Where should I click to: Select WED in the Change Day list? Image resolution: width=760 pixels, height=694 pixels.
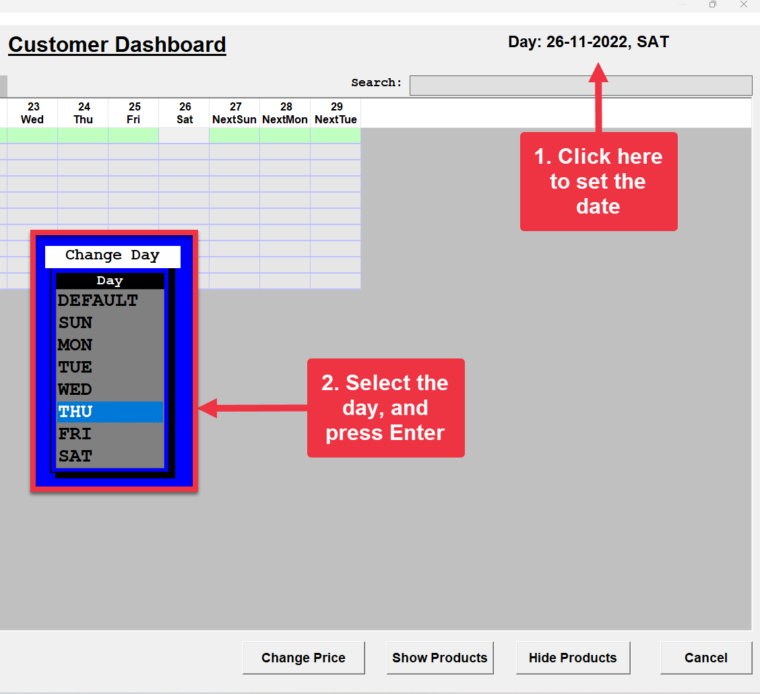110,389
